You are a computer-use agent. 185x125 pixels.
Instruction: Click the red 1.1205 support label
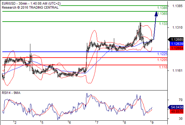162,60
